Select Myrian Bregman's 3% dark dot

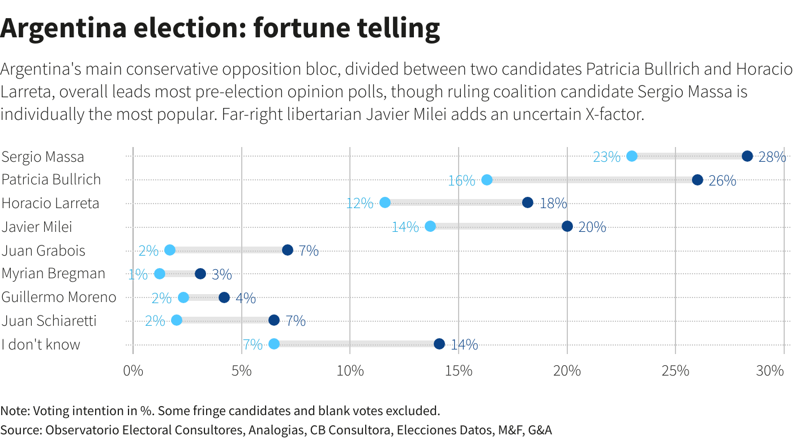(200, 274)
